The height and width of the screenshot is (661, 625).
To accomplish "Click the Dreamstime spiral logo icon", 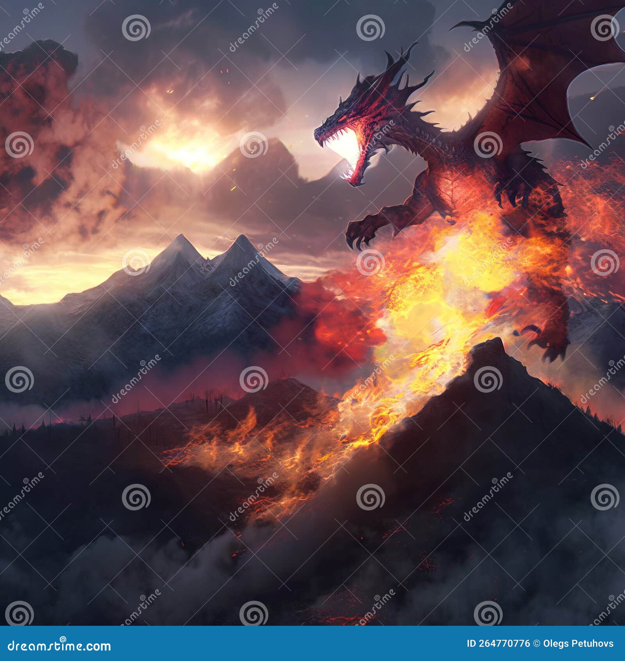I will pyautogui.click(x=63, y=638).
